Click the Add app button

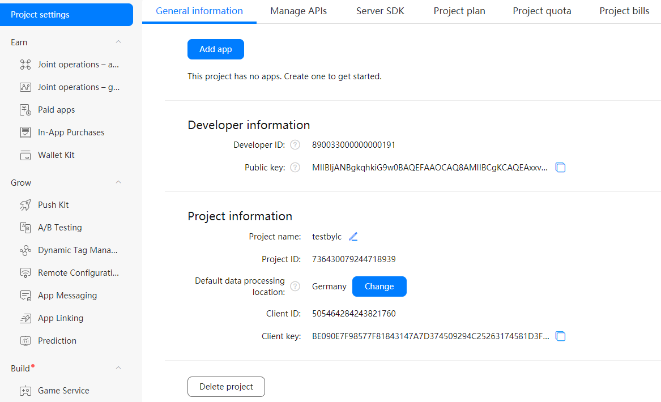[x=216, y=49]
